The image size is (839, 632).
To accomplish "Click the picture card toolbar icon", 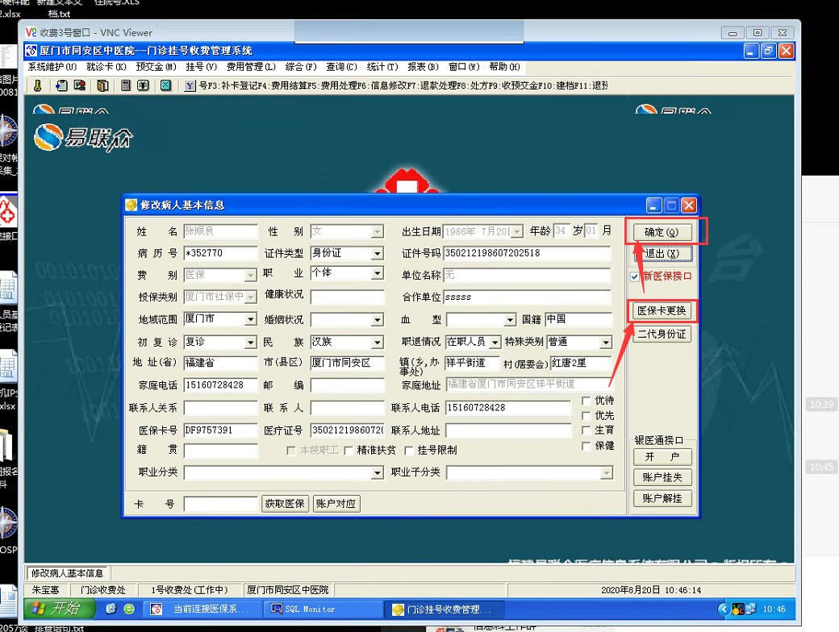I will pos(80,85).
